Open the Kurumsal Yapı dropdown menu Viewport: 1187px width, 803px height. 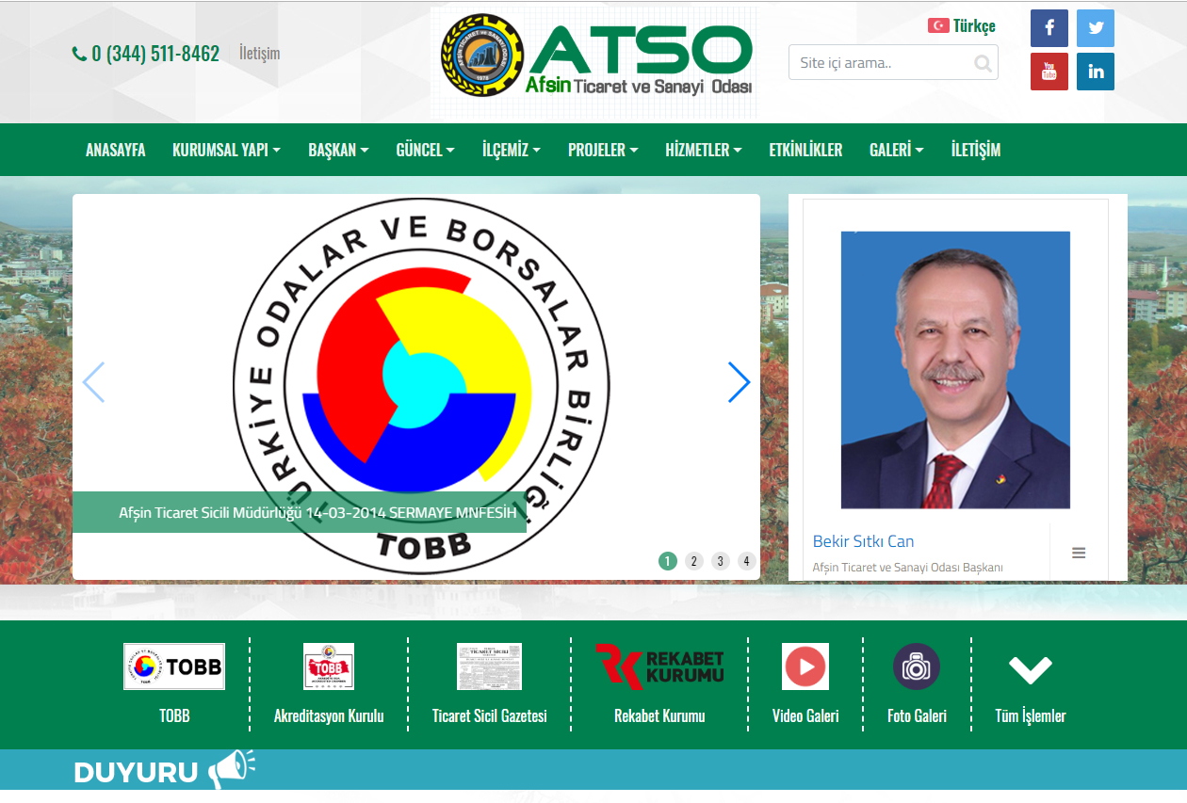pyautogui.click(x=226, y=150)
